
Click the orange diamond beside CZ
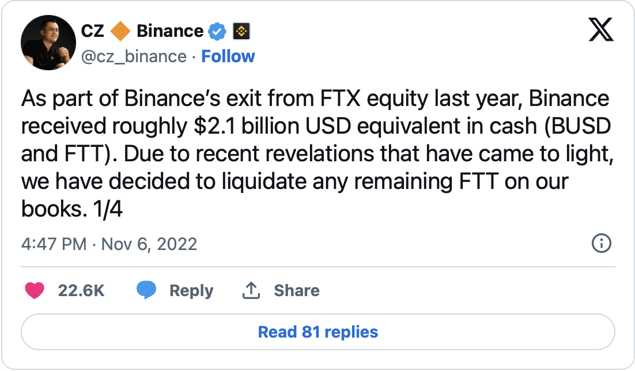(x=120, y=31)
